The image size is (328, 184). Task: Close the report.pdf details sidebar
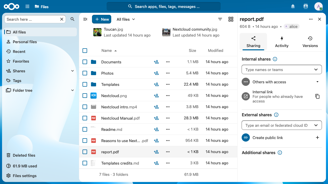pos(320,19)
